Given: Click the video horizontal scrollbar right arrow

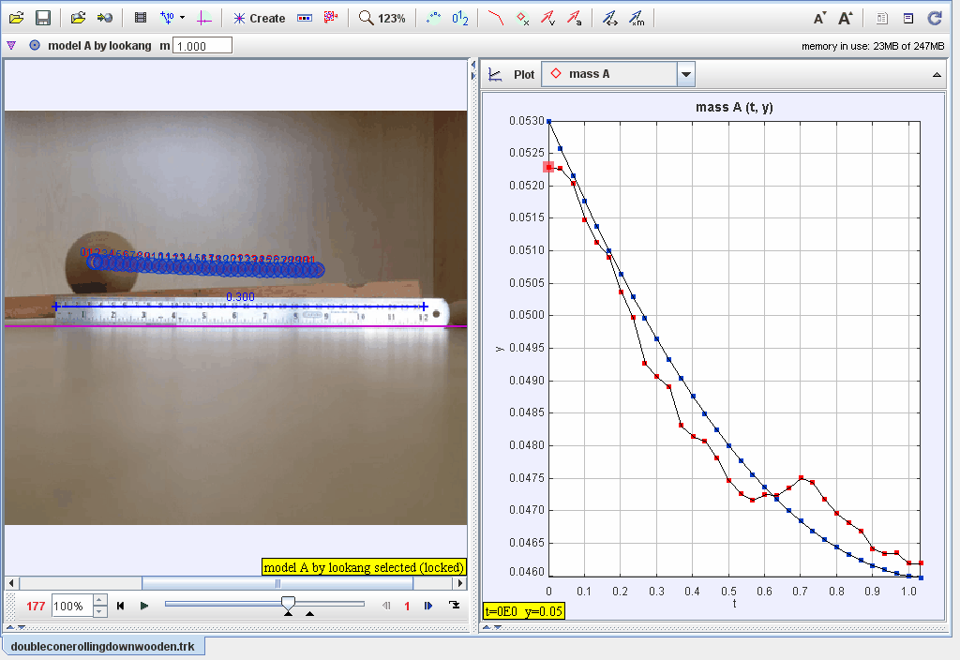Looking at the screenshot, I should [x=460, y=583].
